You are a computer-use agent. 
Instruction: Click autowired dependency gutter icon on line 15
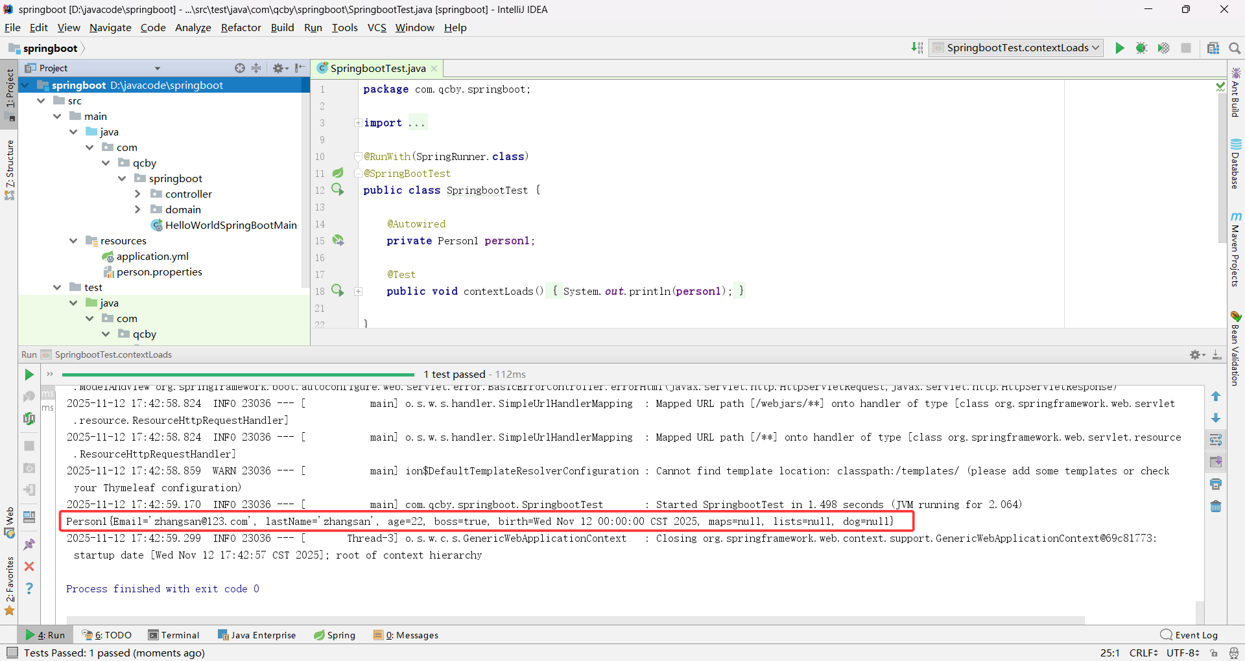point(338,240)
